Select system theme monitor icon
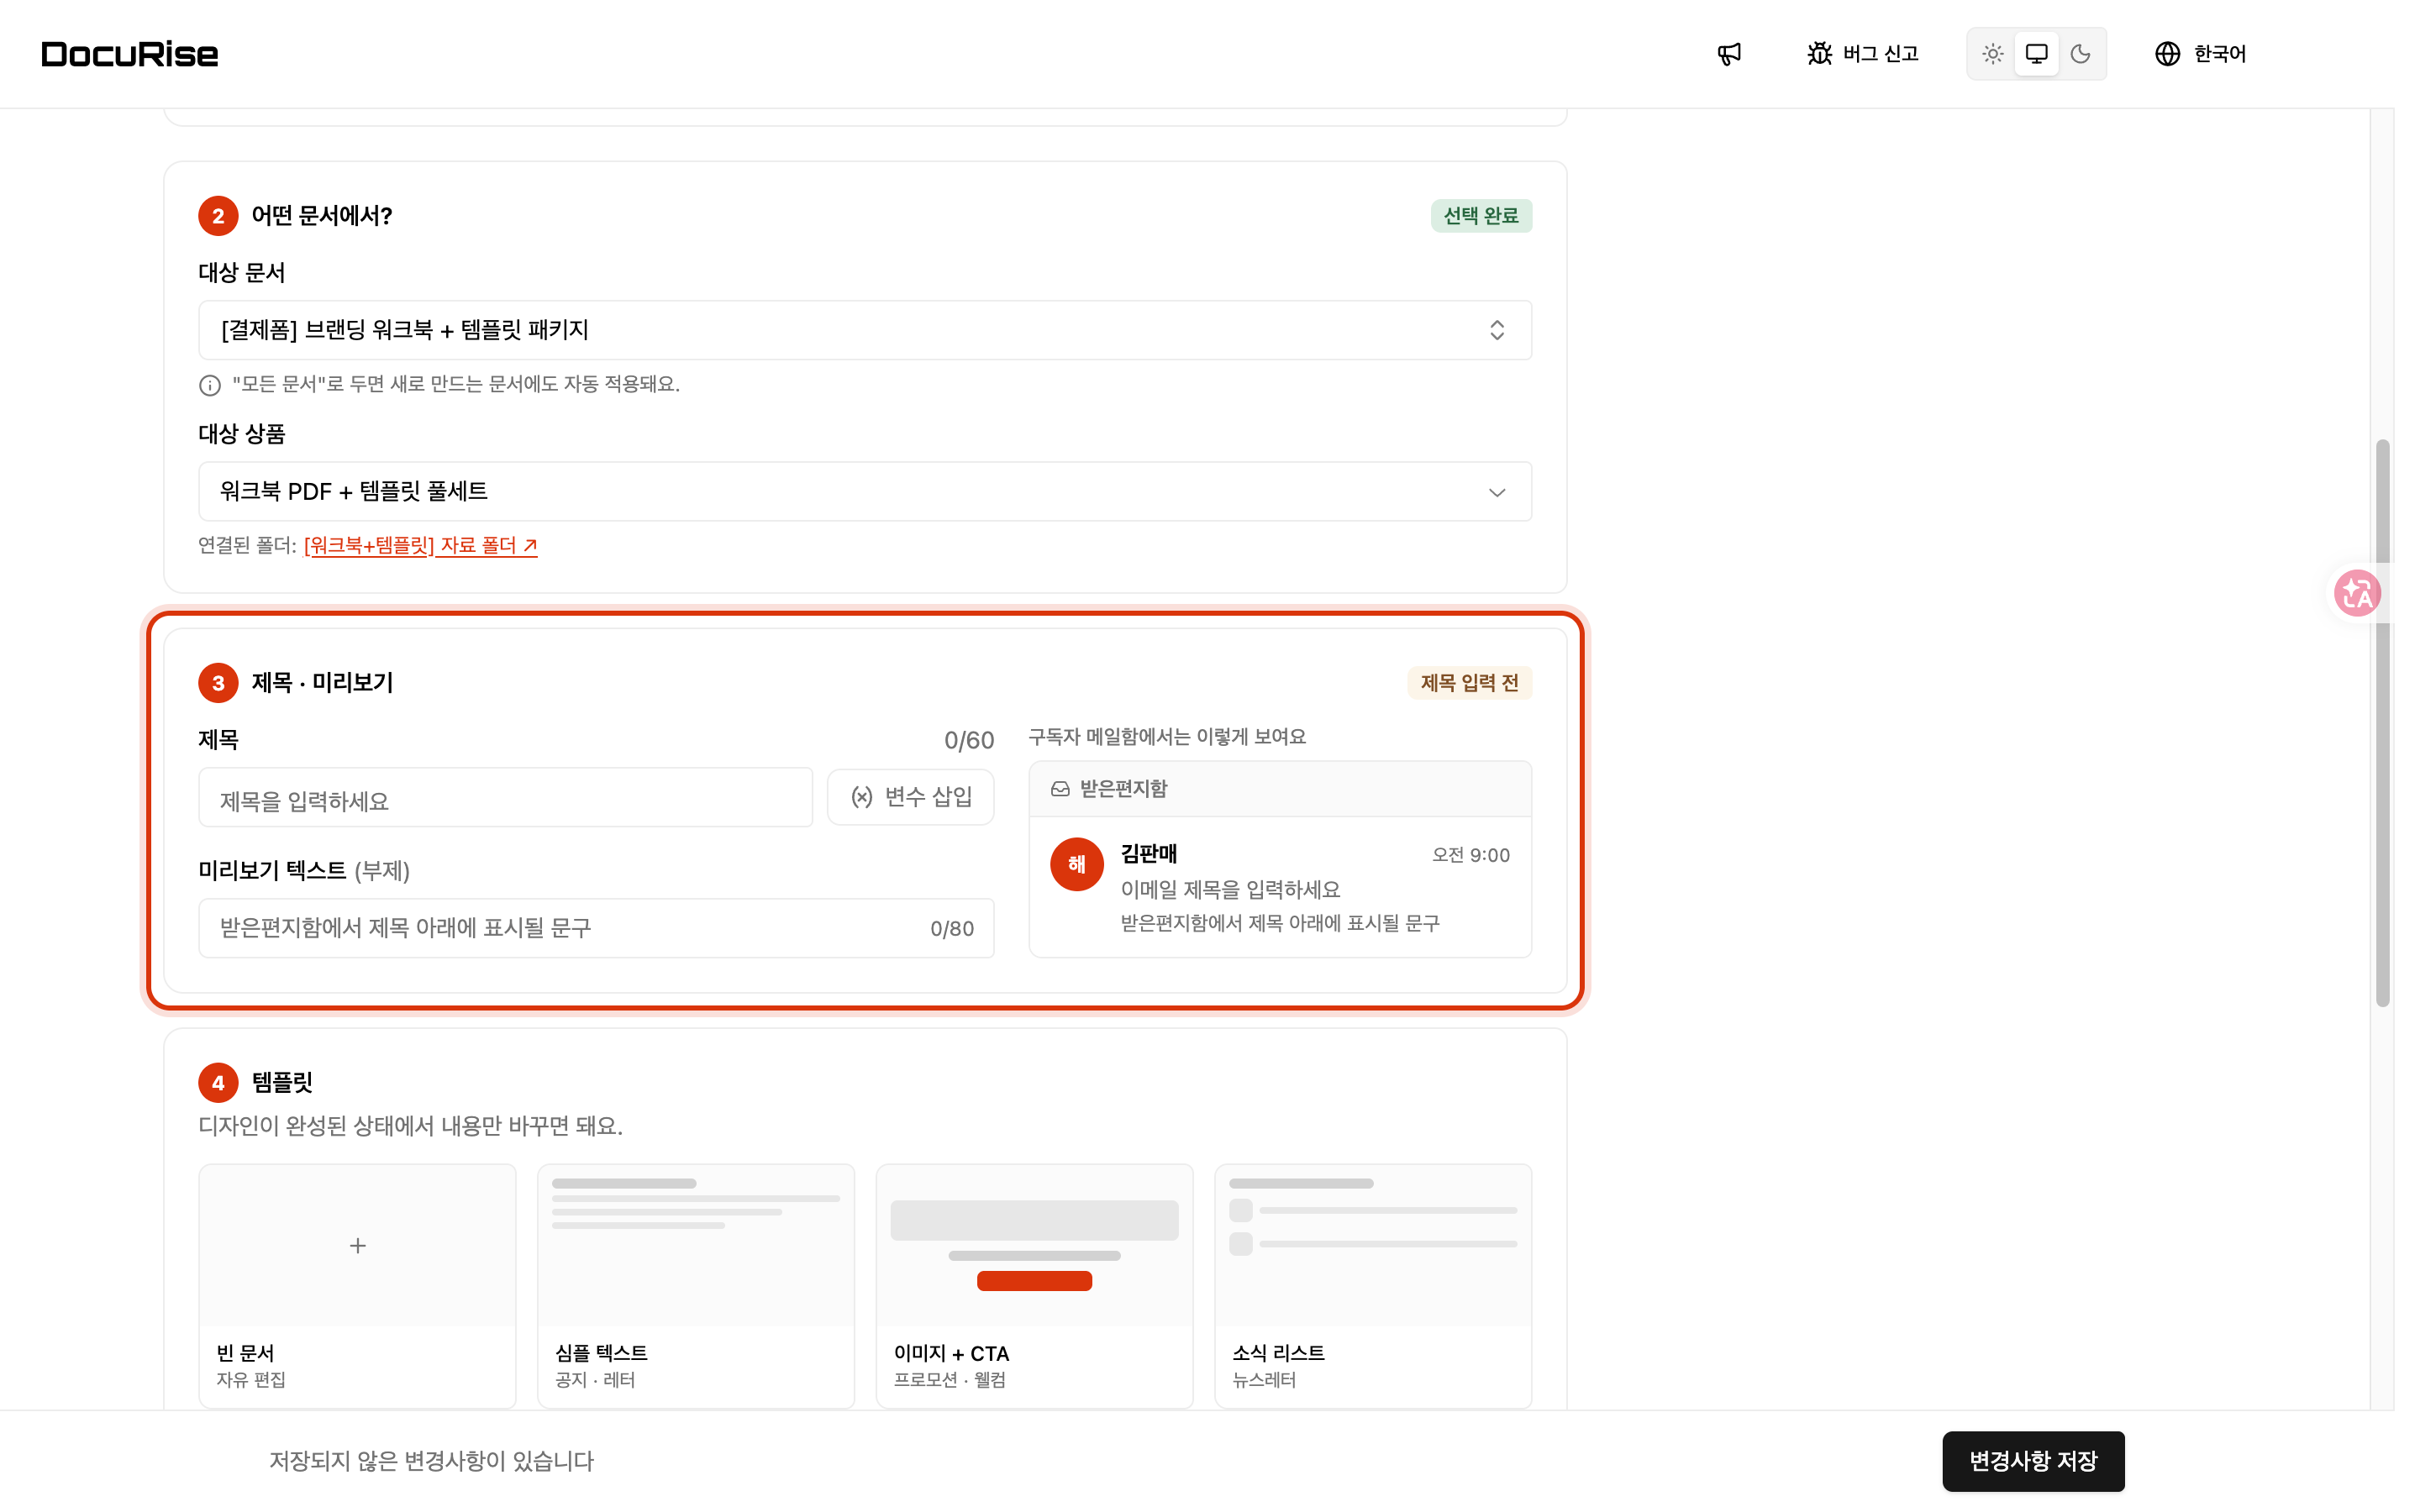This screenshot has height=1512, width=2420. click(x=2036, y=54)
